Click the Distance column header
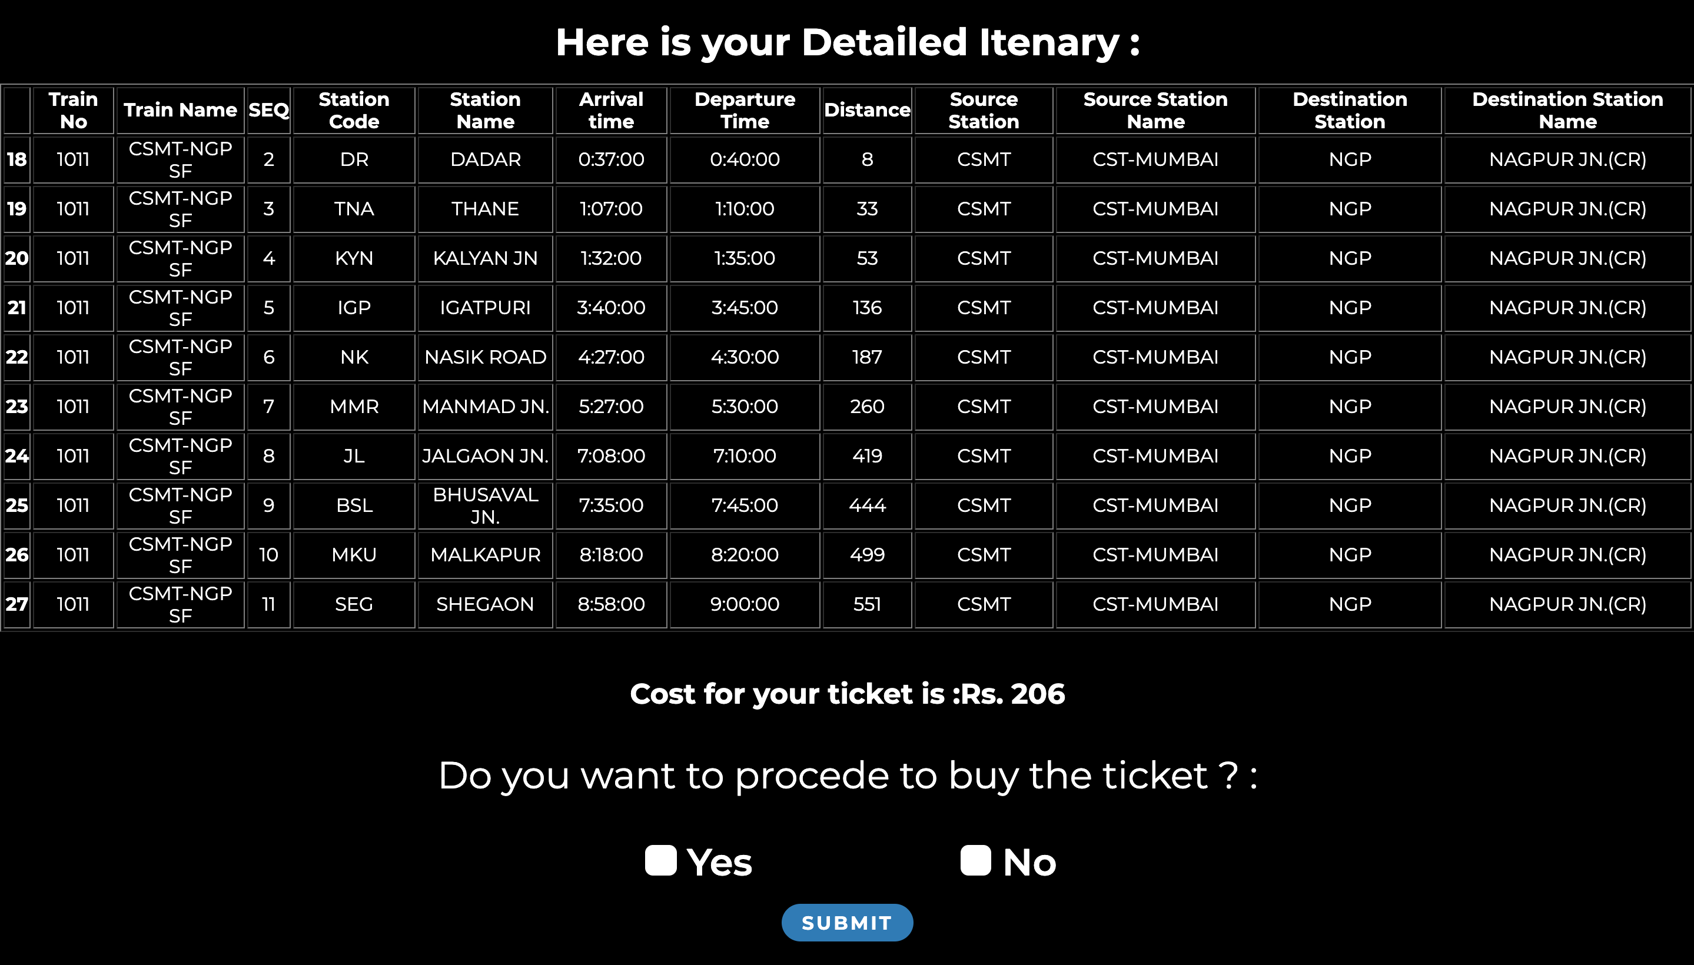 point(866,110)
